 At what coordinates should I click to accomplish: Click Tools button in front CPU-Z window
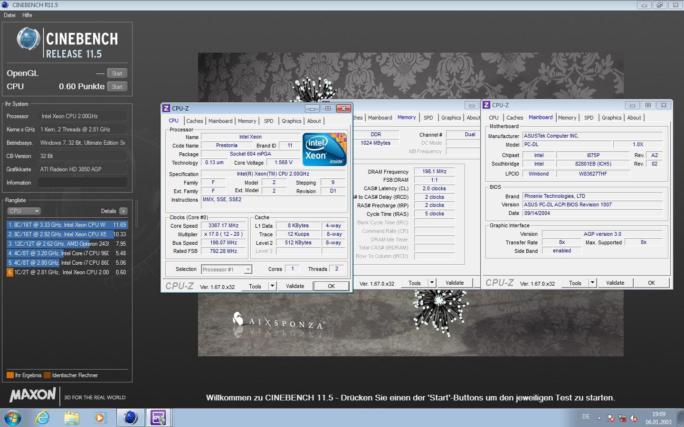point(255,286)
